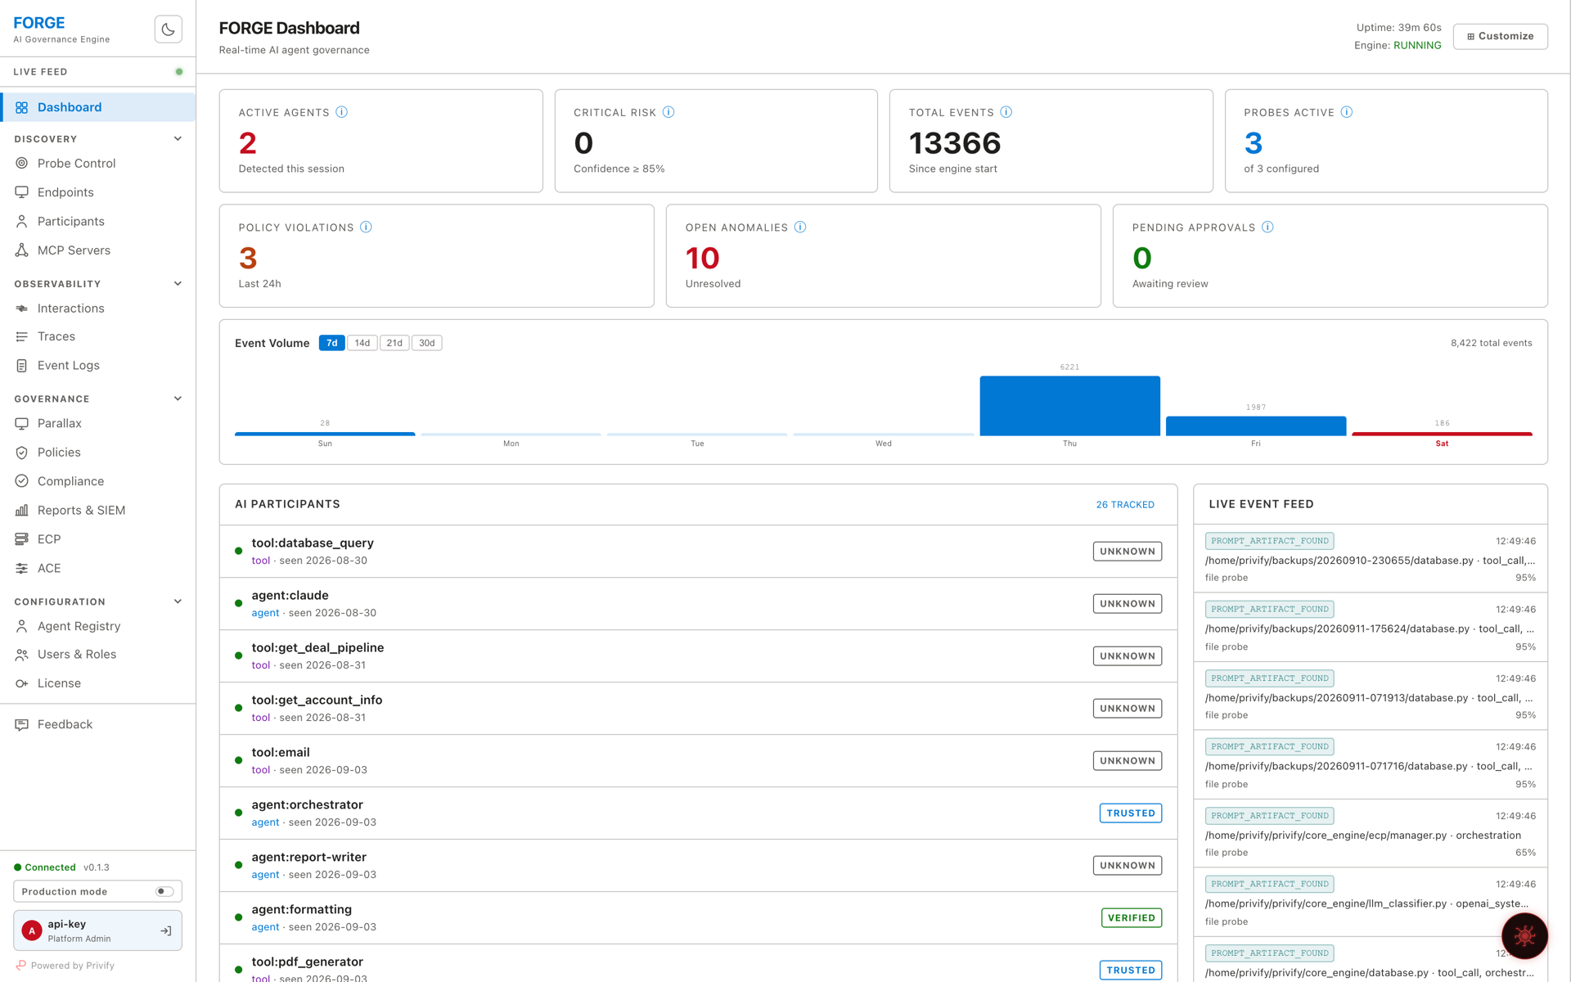The height and width of the screenshot is (982, 1571).
Task: Open feed event for backups/20260910-230655/database.py
Action: pos(1370,559)
